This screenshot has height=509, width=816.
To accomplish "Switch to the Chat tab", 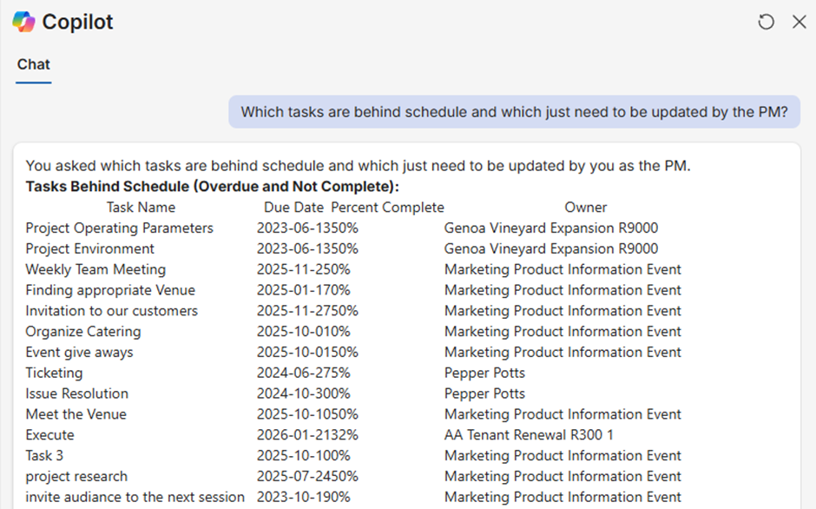I will pyautogui.click(x=33, y=64).
